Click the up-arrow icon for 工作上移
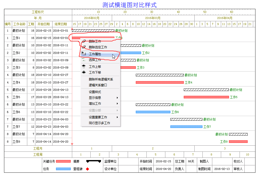This screenshot has width=260, height=178. coord(84,66)
